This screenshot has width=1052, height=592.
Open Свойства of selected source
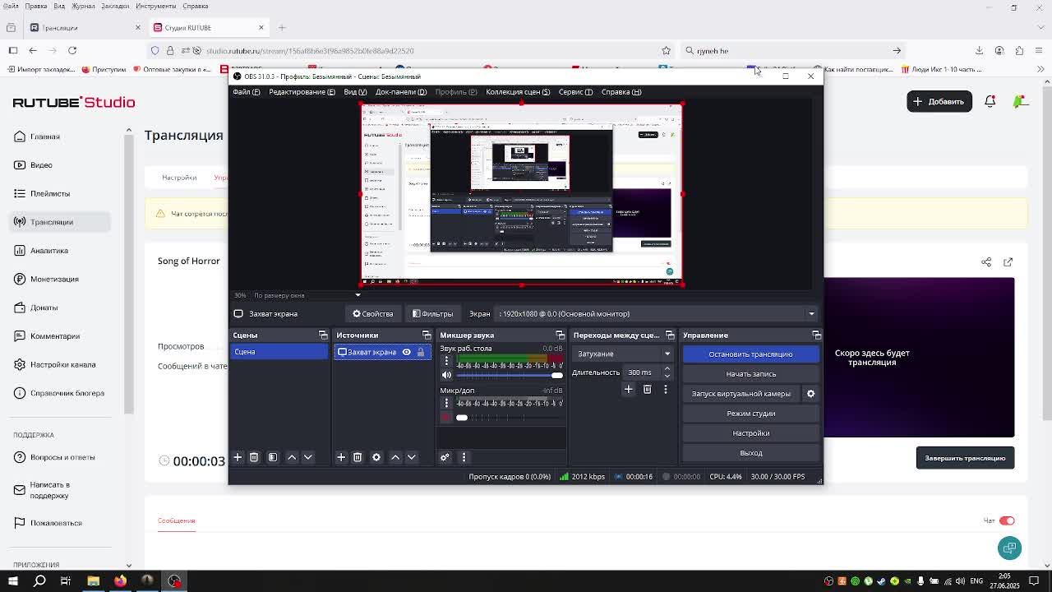[373, 313]
